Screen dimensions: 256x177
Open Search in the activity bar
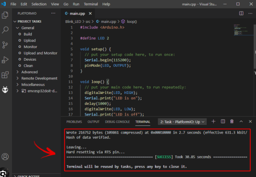[x=5, y=30]
